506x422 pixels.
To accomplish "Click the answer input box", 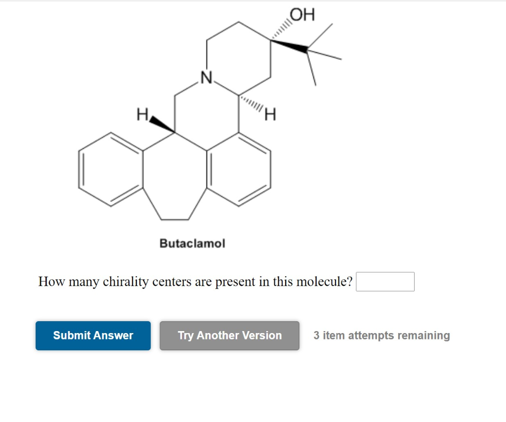I will pyautogui.click(x=385, y=282).
